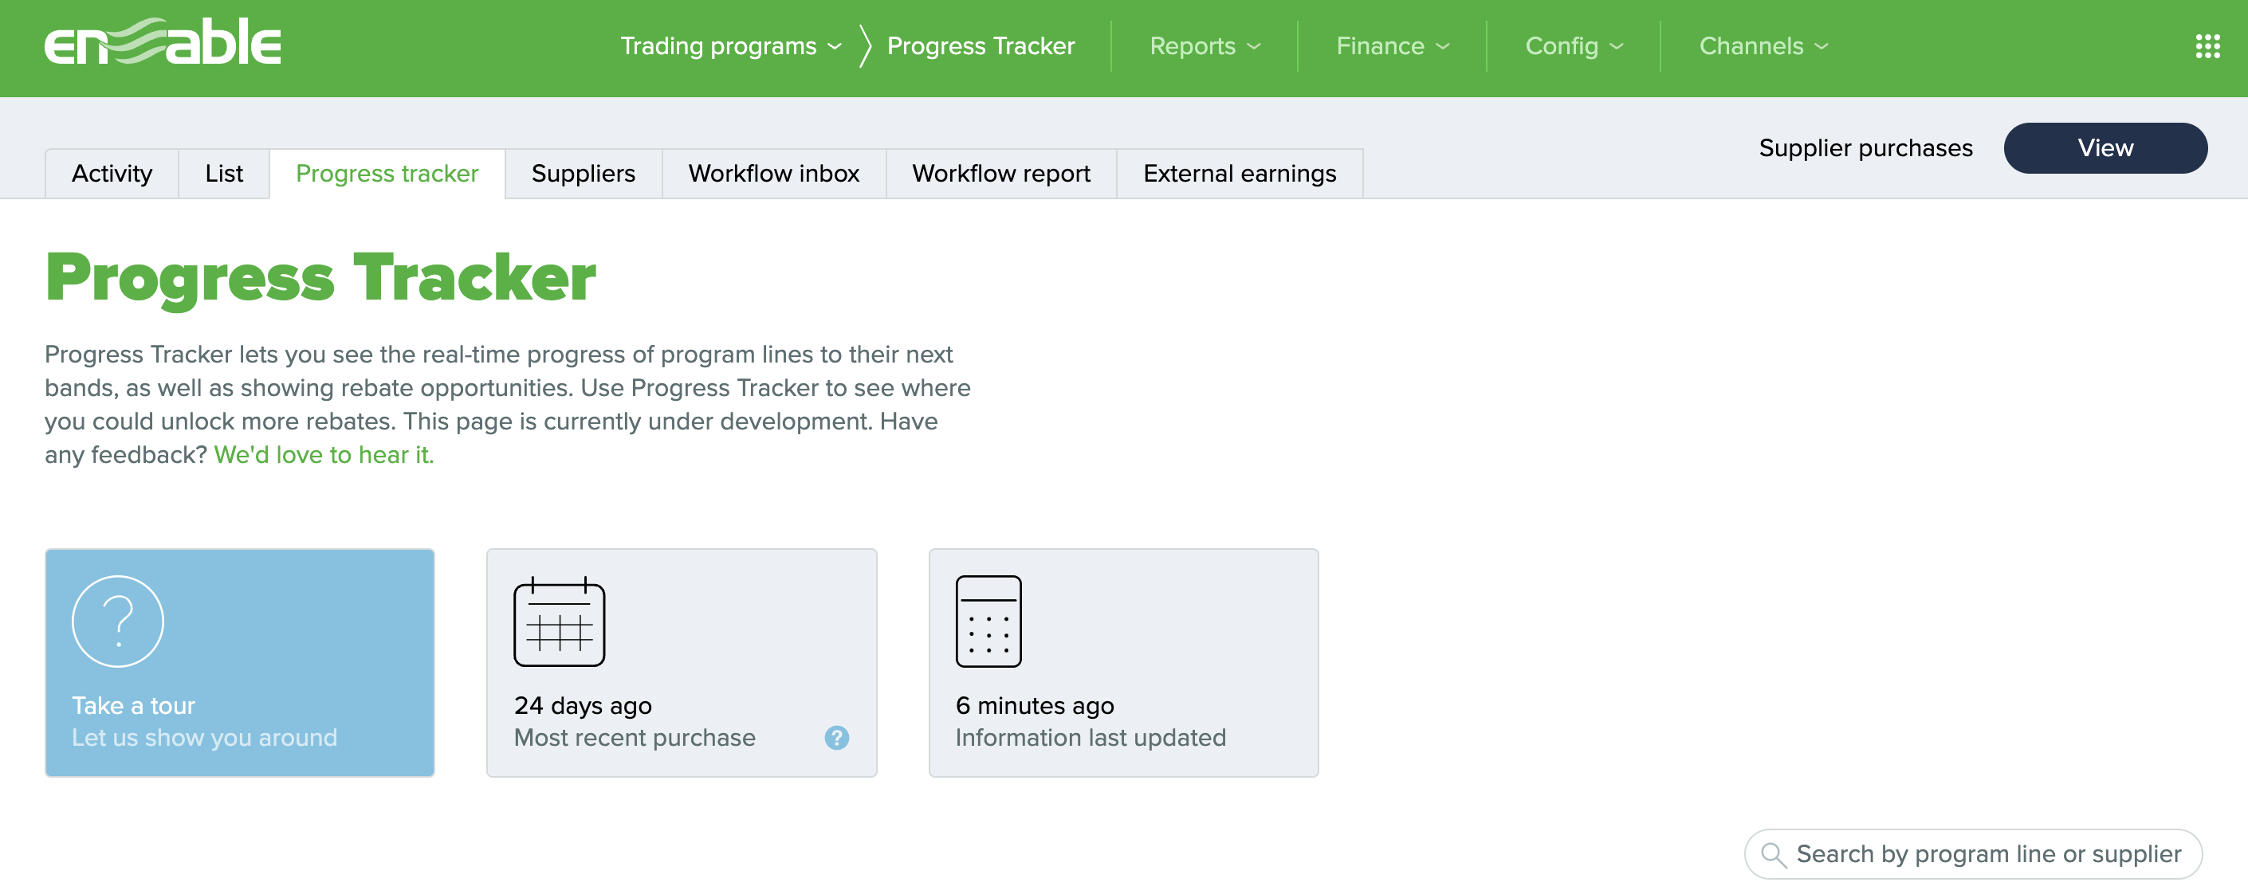Click the 6 minutes ago text

point(1034,706)
